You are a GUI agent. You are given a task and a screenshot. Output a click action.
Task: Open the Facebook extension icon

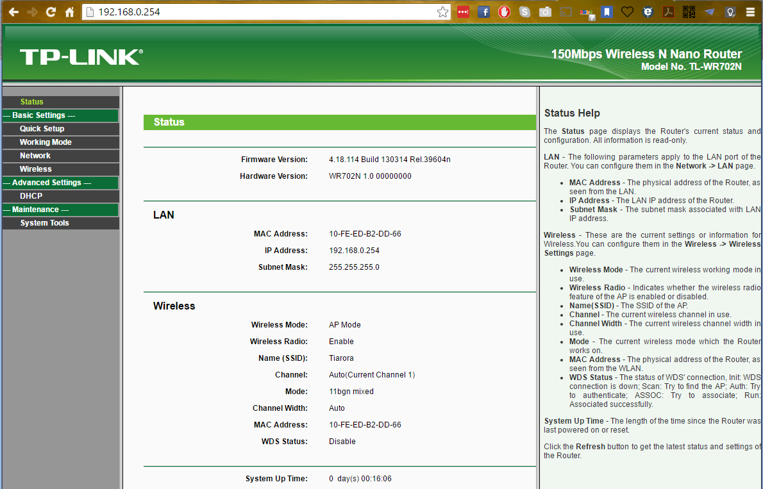[483, 12]
